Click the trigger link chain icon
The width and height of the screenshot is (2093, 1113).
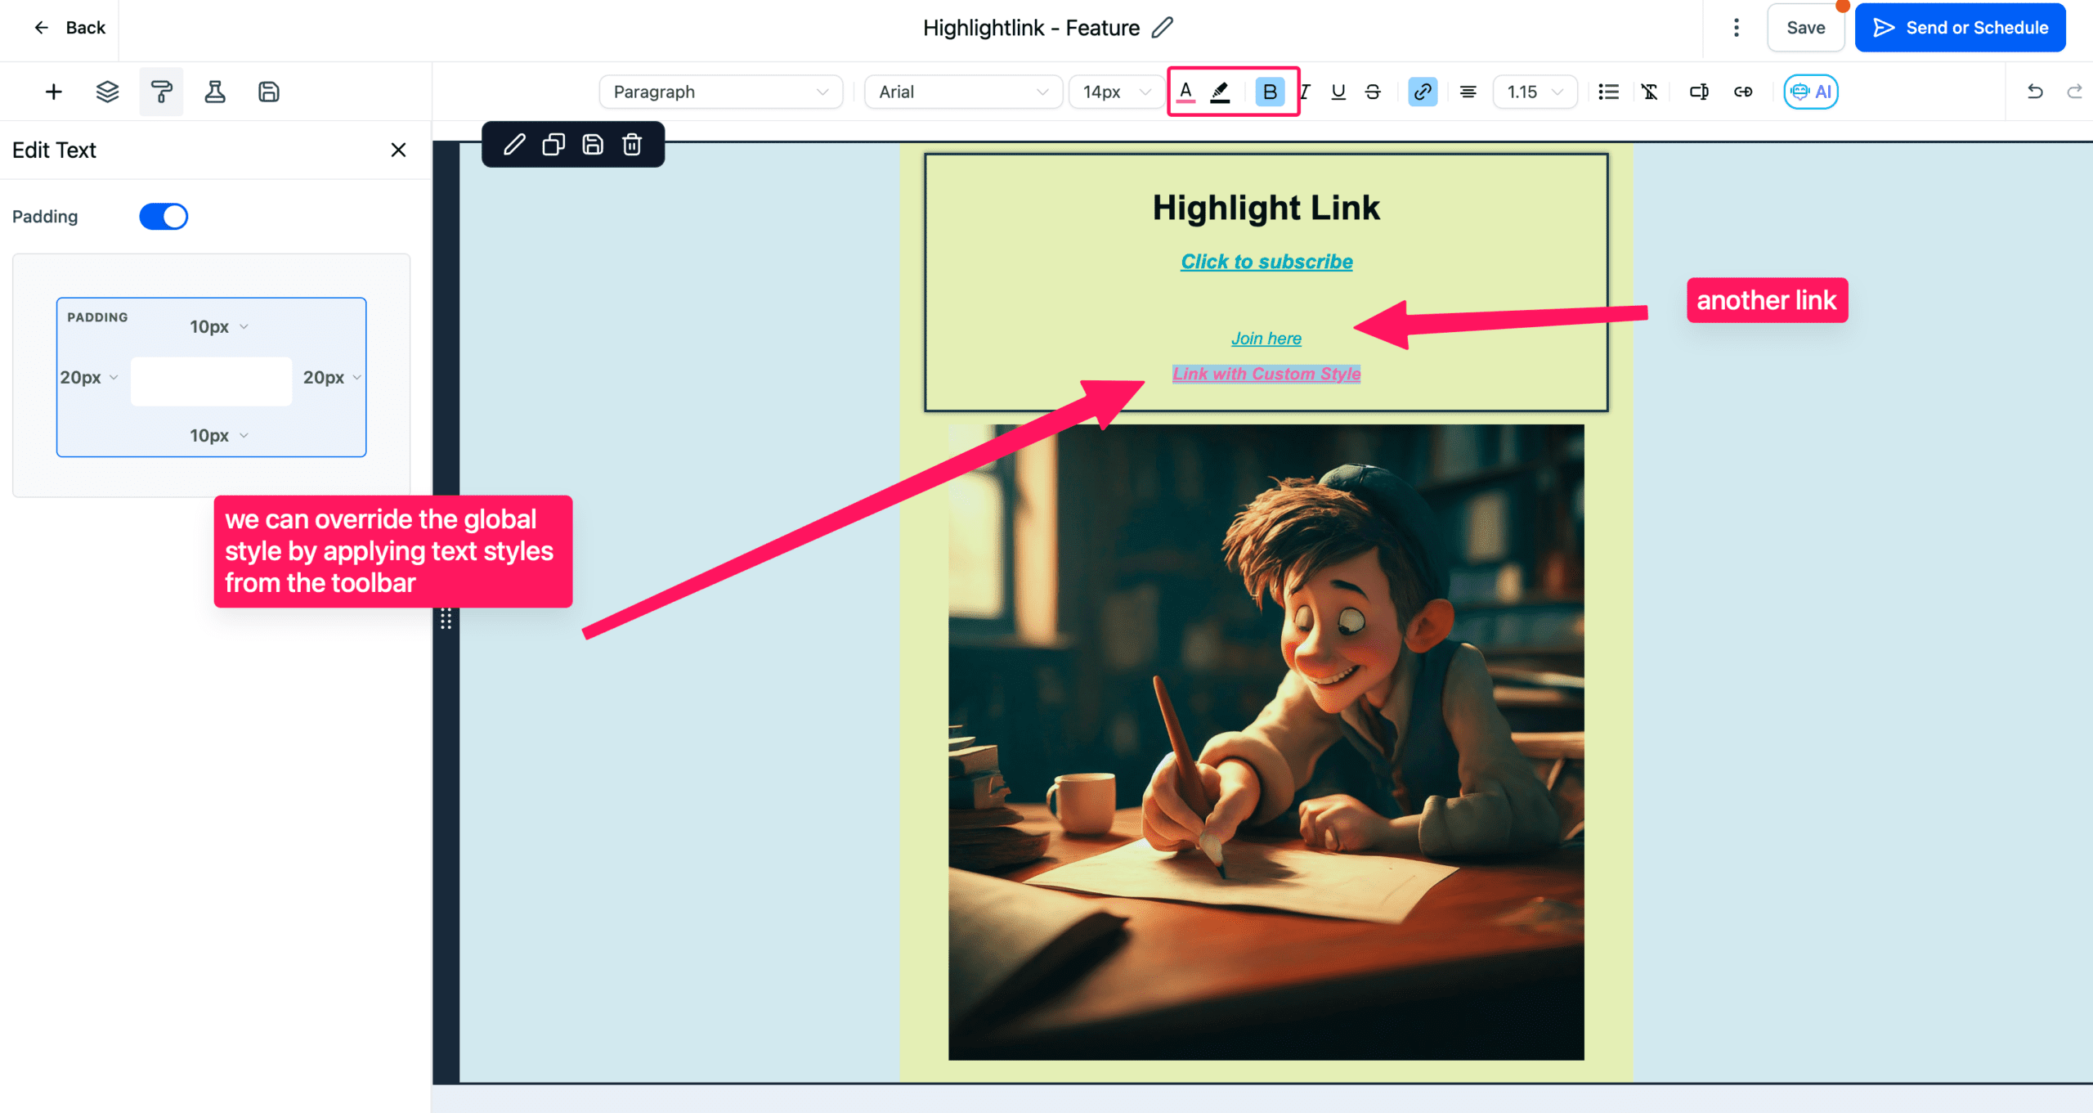[1743, 92]
